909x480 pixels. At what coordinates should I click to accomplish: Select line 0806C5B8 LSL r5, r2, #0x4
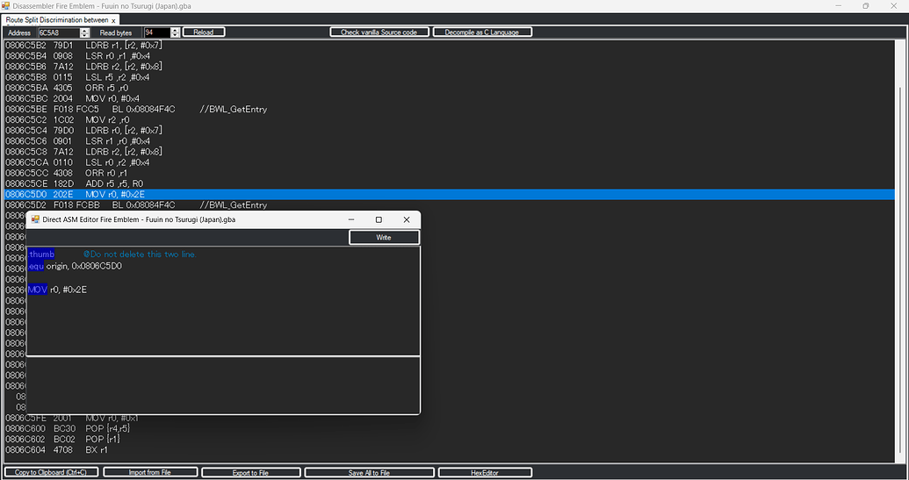pos(450,77)
